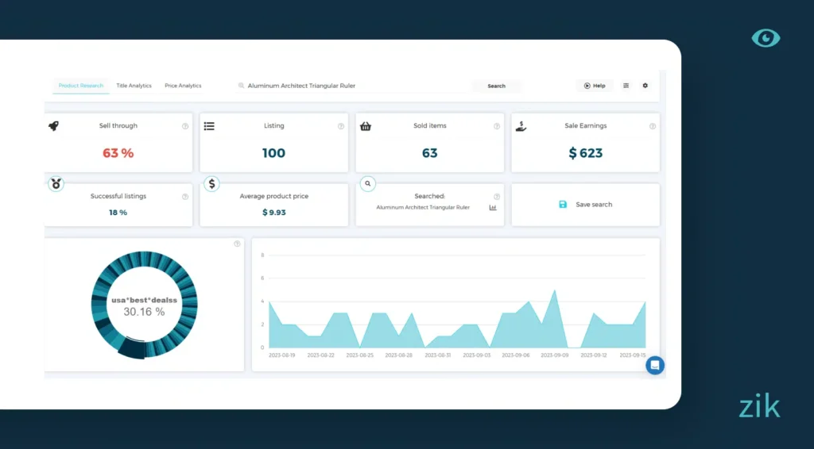The height and width of the screenshot is (449, 814).
Task: Click the help icon on Successful listings card
Action: pyautogui.click(x=185, y=197)
